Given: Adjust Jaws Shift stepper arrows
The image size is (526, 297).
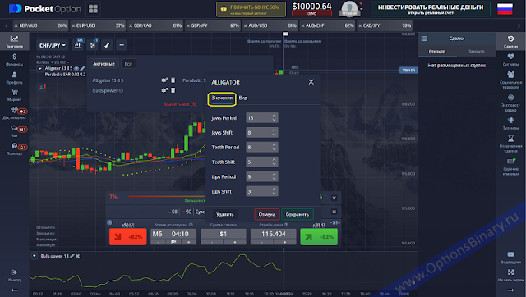Looking at the screenshot, I should 274,133.
